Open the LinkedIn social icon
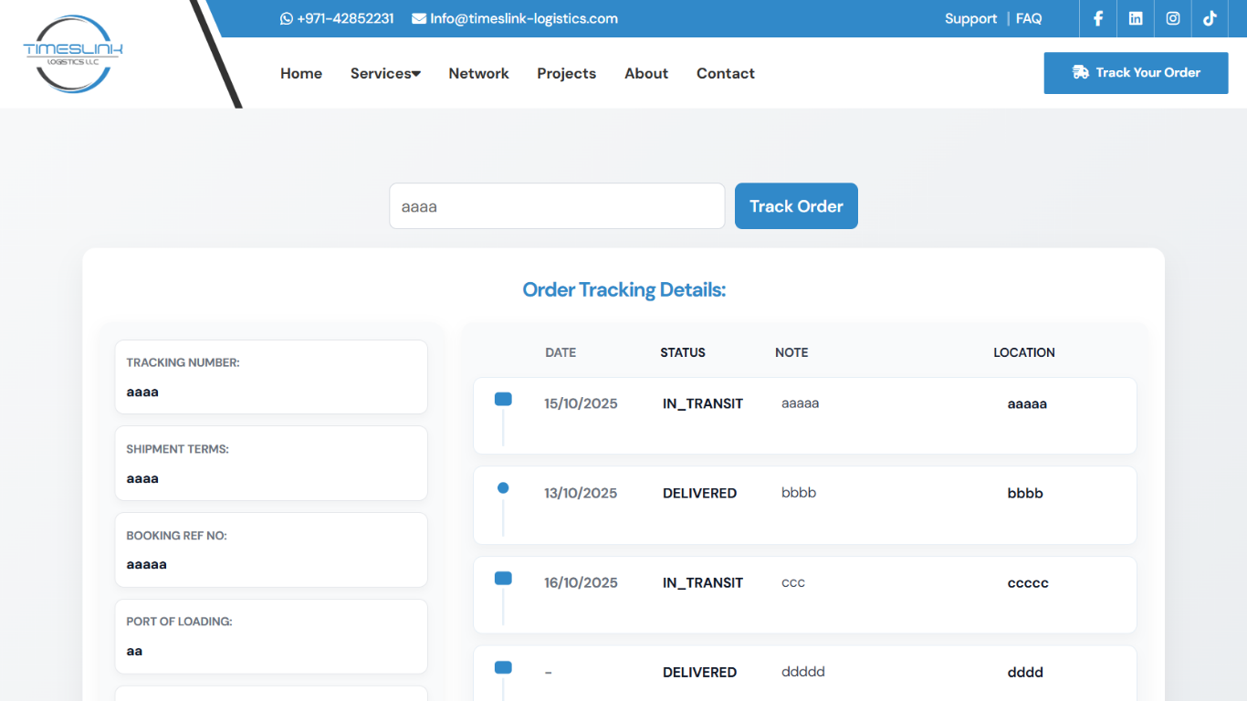This screenshot has width=1247, height=701. pyautogui.click(x=1136, y=18)
